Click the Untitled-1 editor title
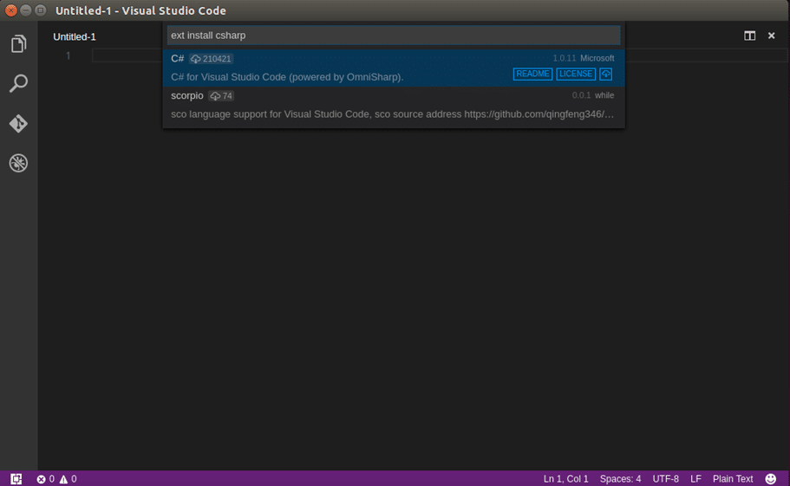The image size is (790, 486). click(75, 36)
